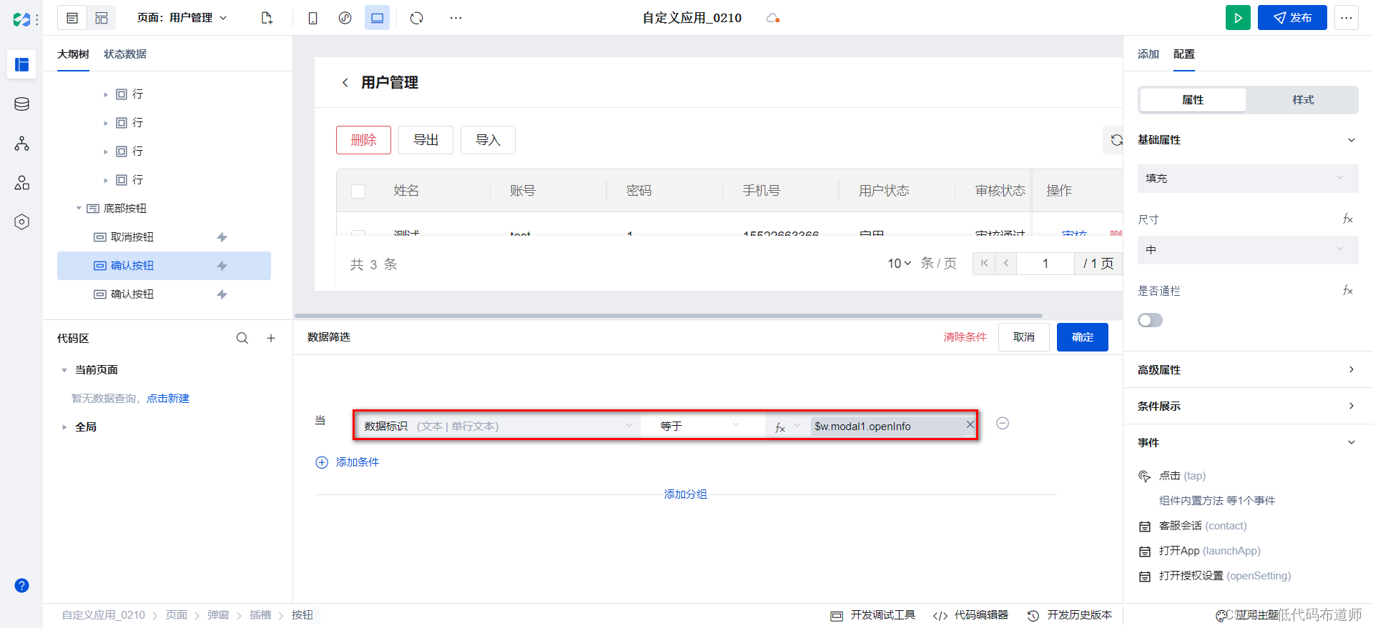This screenshot has height=628, width=1373.
Task: Click the fx expression icon beside 尺寸
Action: pos(1348,219)
